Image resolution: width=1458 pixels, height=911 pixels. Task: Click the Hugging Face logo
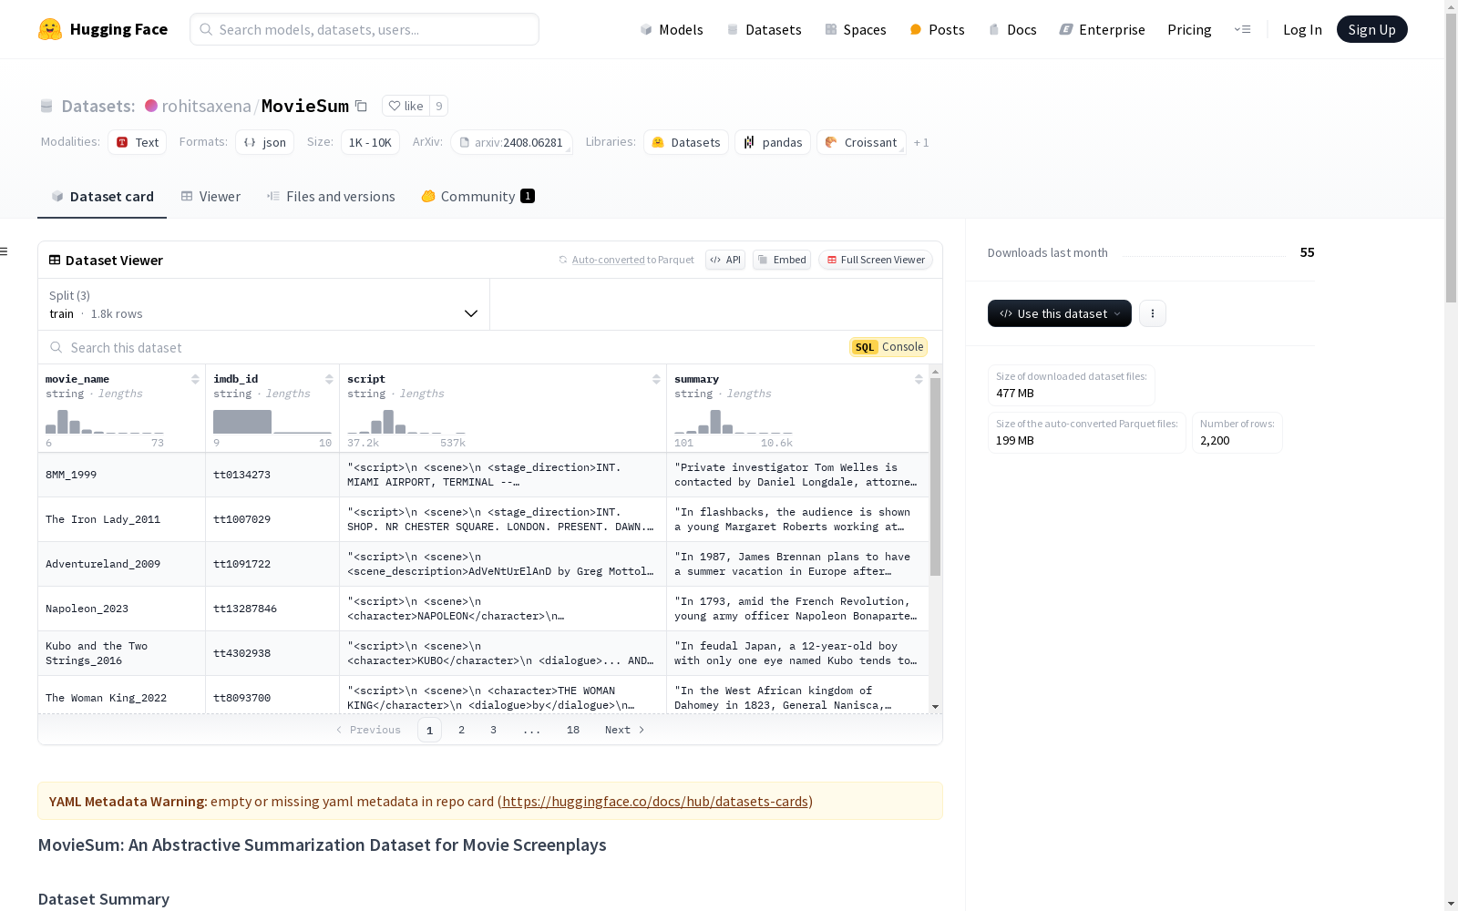pos(103,29)
